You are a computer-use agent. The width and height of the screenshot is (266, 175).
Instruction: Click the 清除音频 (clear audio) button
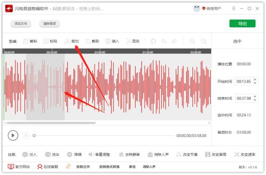coord(50,24)
